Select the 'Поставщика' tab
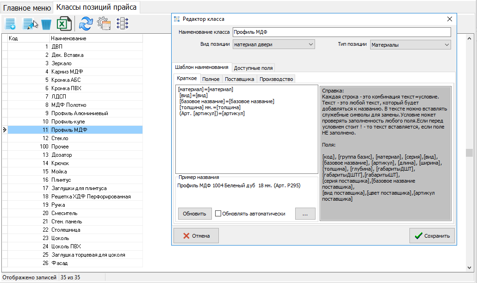 (239, 79)
